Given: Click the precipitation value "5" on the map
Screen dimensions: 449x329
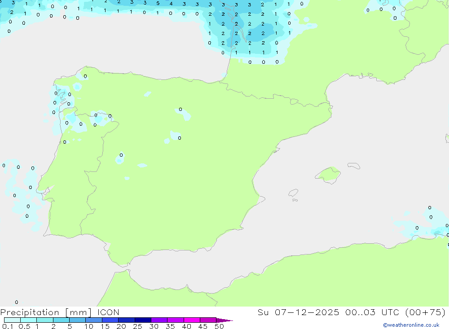Looking at the screenshot, I should pyautogui.click(x=158, y=4).
